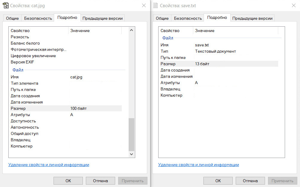This screenshot has height=187, width=300.
Task: Select Атрибуты row in cat.jpg list
Action: point(65,115)
